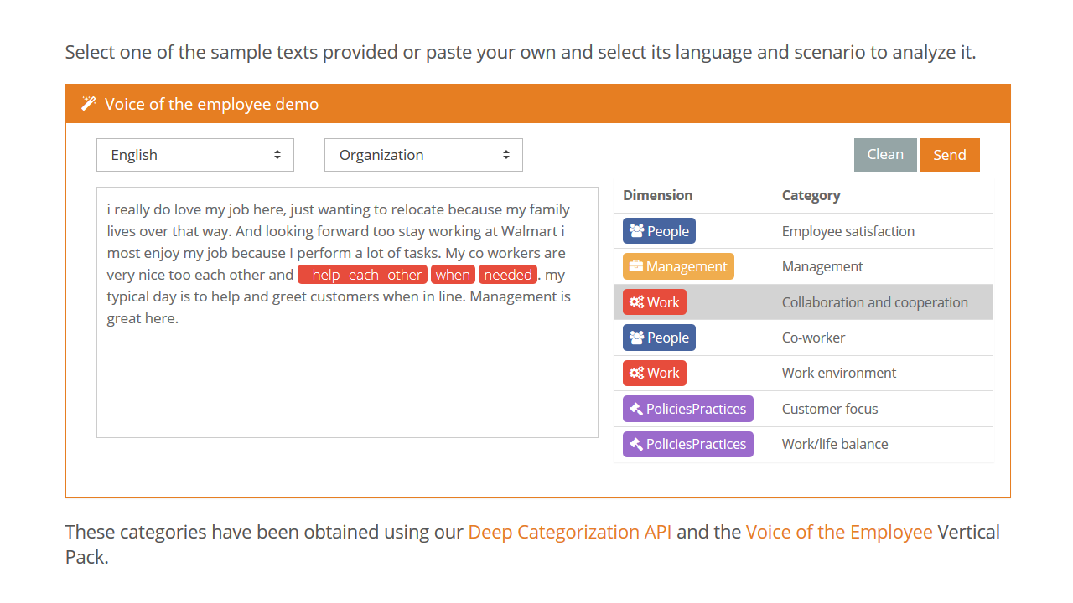Click the magic wand icon in demo header
Image resolution: width=1073 pixels, height=603 pixels.
[x=88, y=104]
